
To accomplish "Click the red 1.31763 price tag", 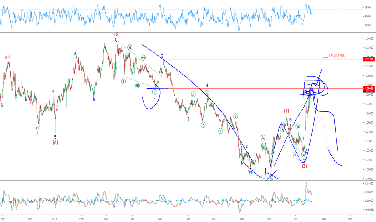I will click(x=369, y=59).
